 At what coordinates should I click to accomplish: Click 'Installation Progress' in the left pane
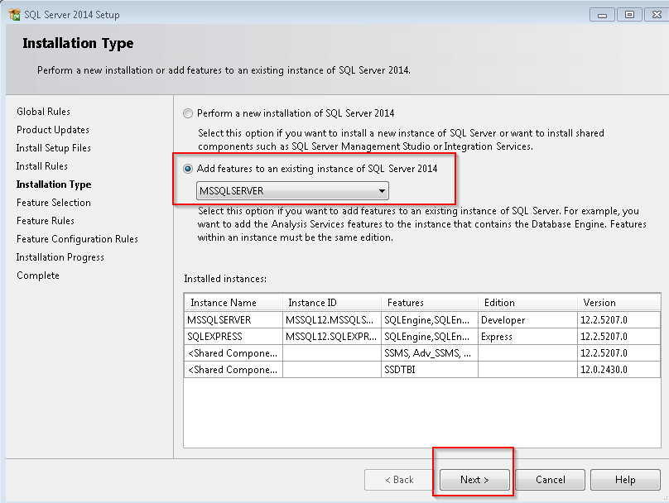60,256
